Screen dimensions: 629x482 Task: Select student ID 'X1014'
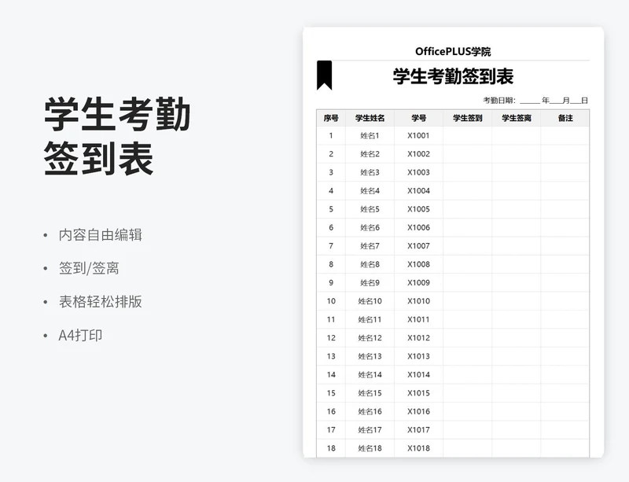pyautogui.click(x=418, y=375)
